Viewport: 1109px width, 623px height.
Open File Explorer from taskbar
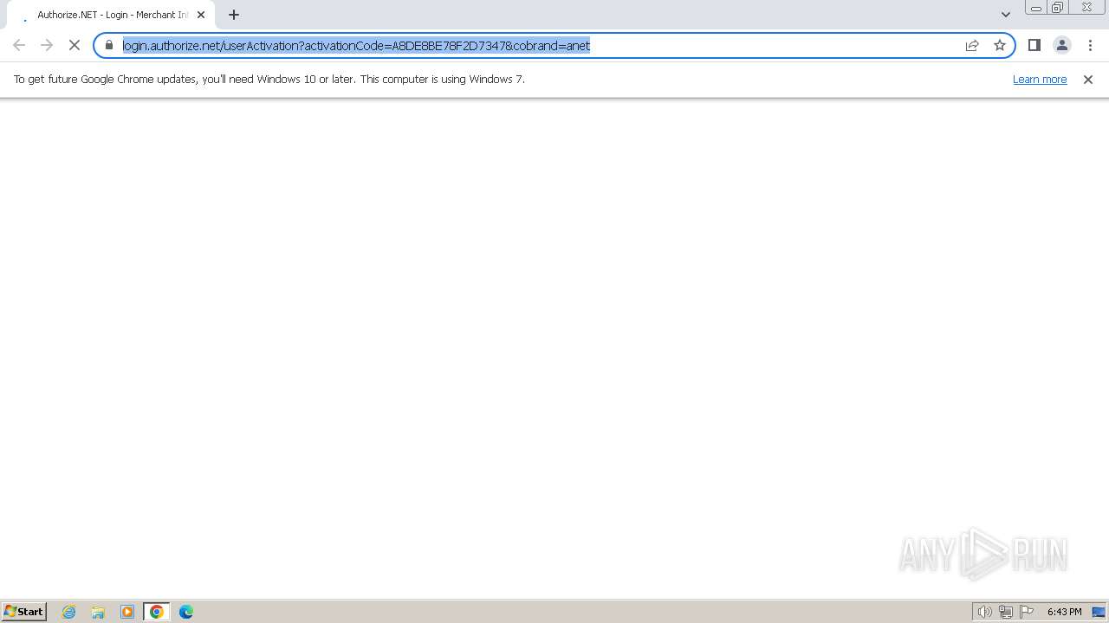[x=98, y=612]
